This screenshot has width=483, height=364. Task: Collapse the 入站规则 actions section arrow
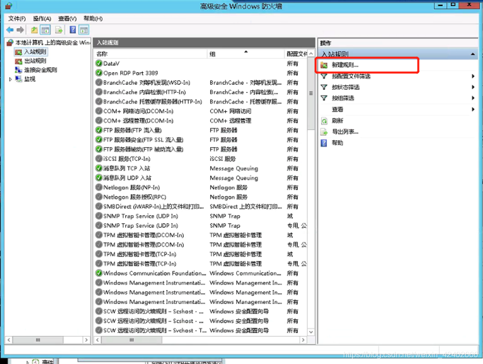(473, 54)
